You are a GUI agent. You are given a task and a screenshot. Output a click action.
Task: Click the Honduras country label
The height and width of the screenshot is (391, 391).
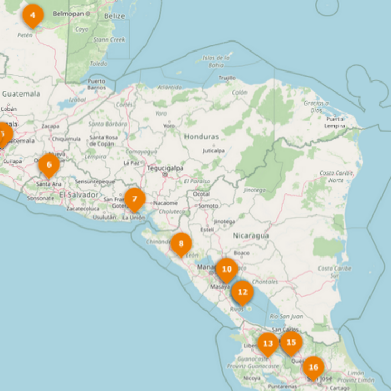[x=201, y=137]
